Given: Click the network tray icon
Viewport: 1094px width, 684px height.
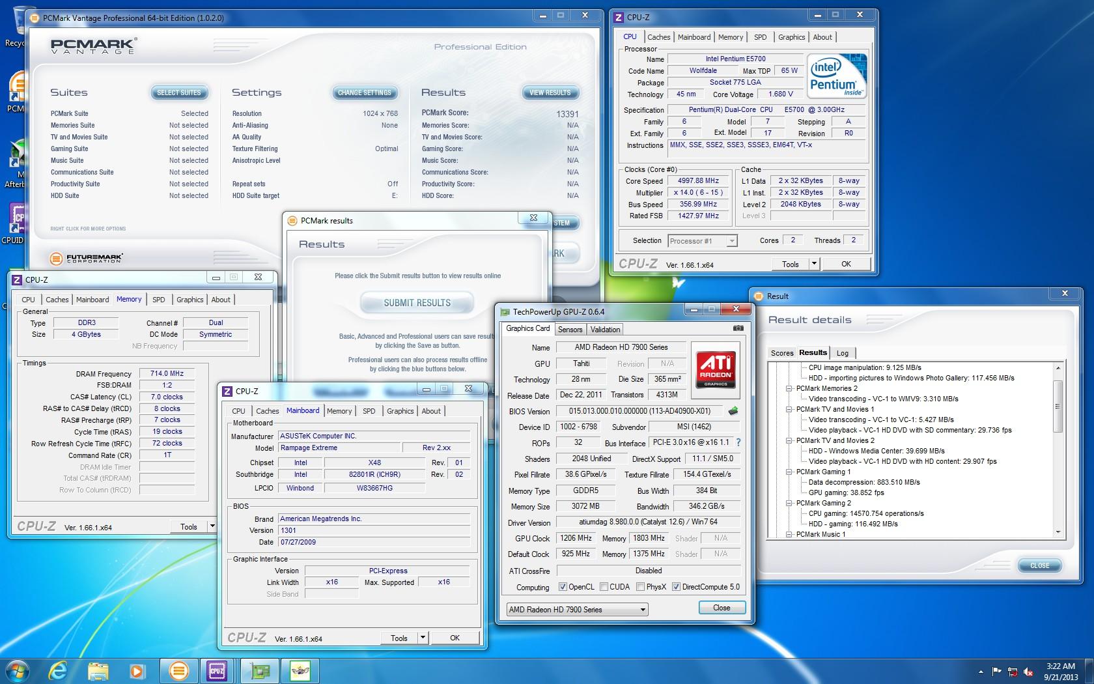Looking at the screenshot, I should tap(1013, 672).
